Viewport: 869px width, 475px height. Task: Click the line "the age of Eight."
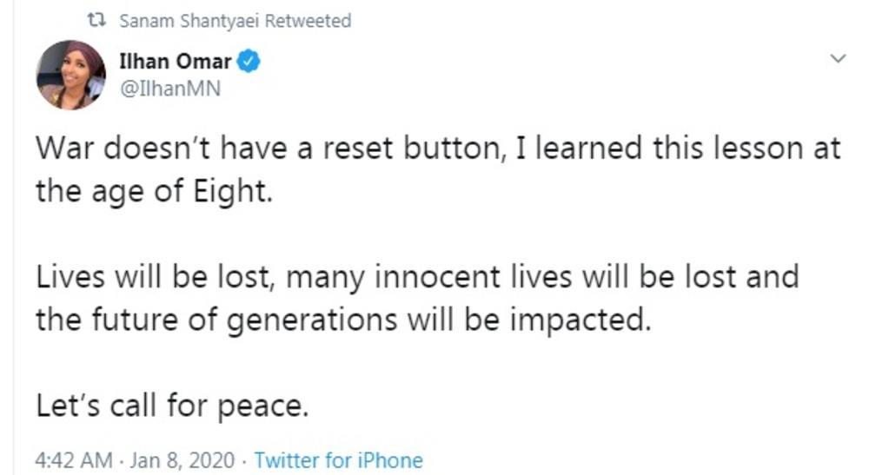click(154, 191)
